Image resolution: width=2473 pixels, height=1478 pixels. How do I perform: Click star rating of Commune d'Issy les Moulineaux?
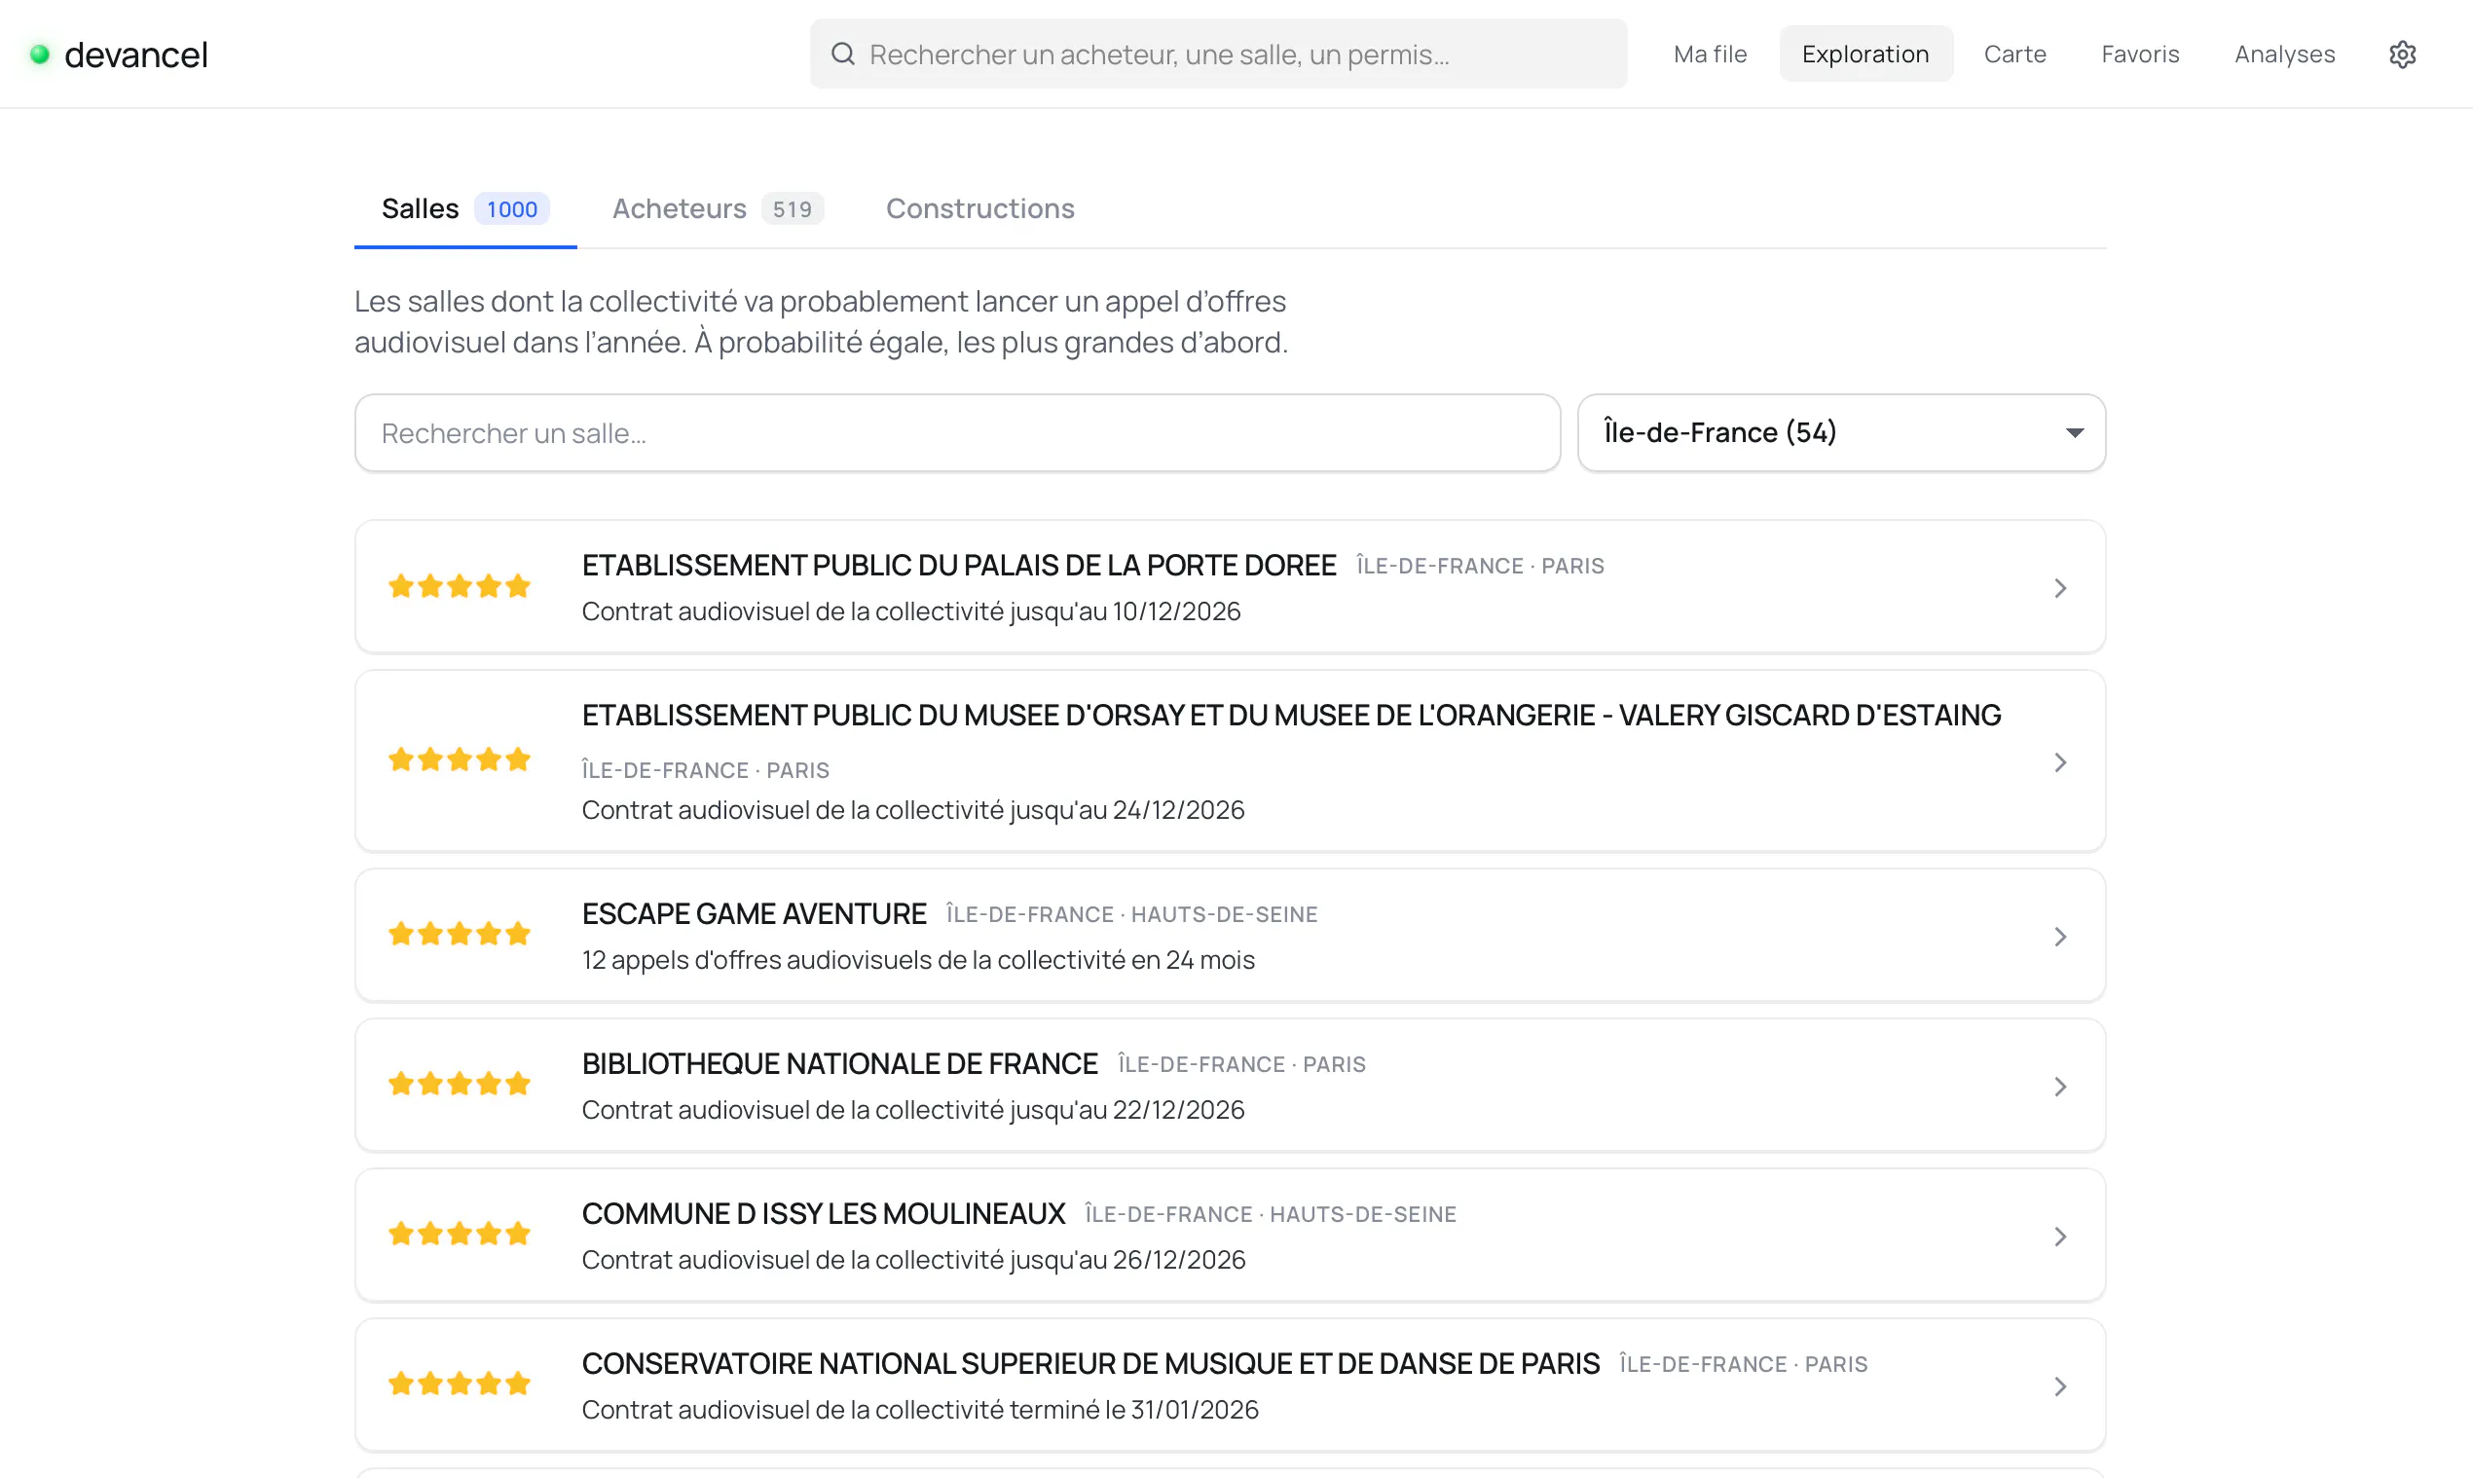(x=460, y=1234)
